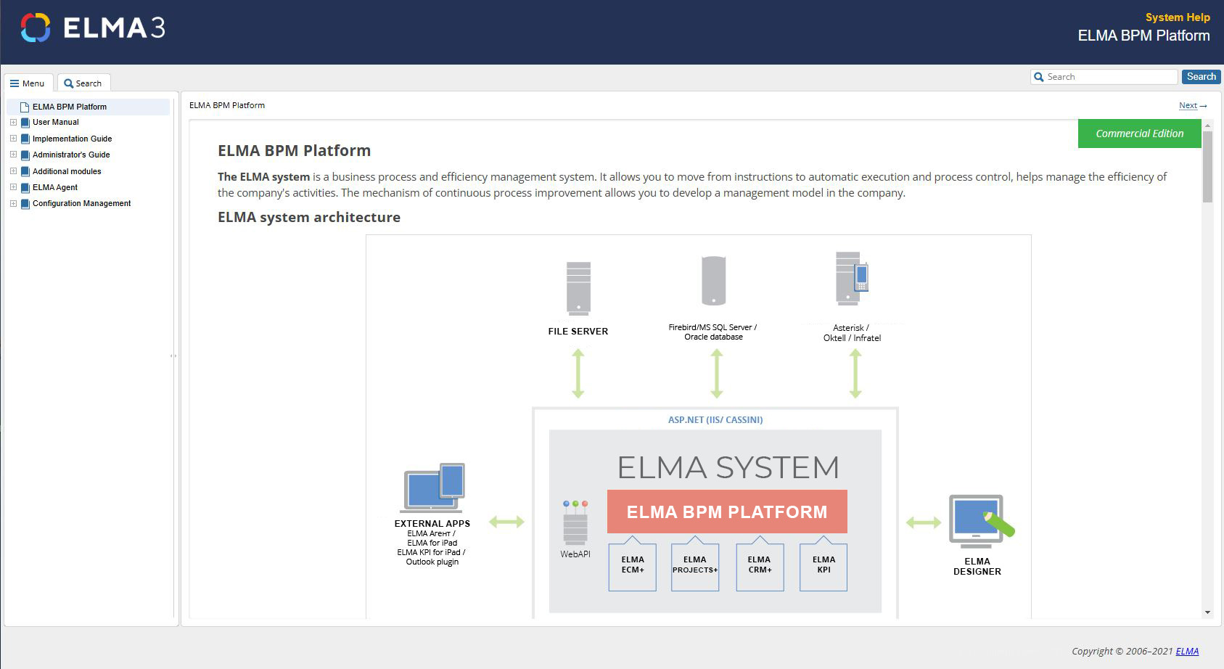Click the database cylinder icon

(714, 281)
